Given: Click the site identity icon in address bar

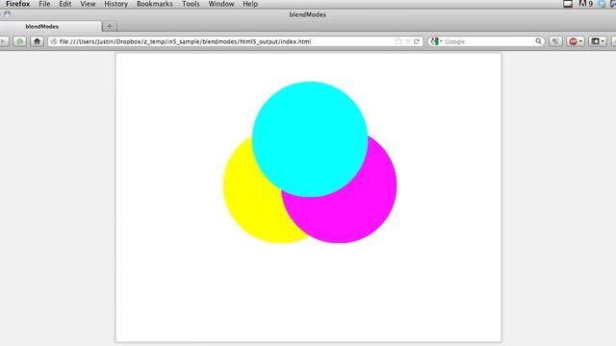Looking at the screenshot, I should click(54, 41).
